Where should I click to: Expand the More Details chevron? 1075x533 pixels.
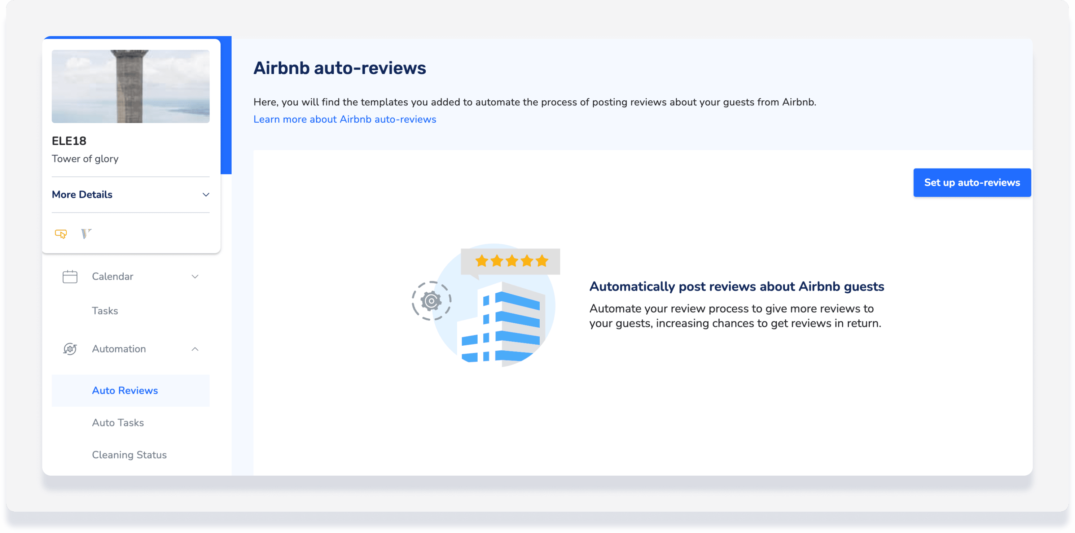206,195
